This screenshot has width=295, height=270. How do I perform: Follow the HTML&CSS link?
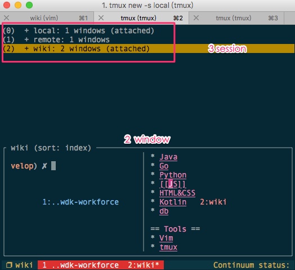coord(177,193)
